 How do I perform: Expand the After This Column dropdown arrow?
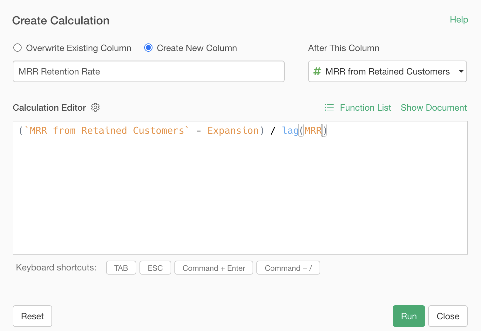461,71
